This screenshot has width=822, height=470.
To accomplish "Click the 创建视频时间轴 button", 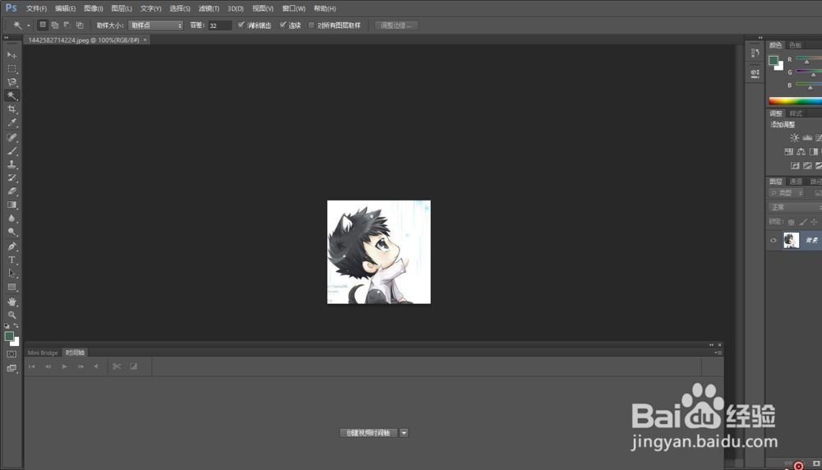I will pos(368,433).
